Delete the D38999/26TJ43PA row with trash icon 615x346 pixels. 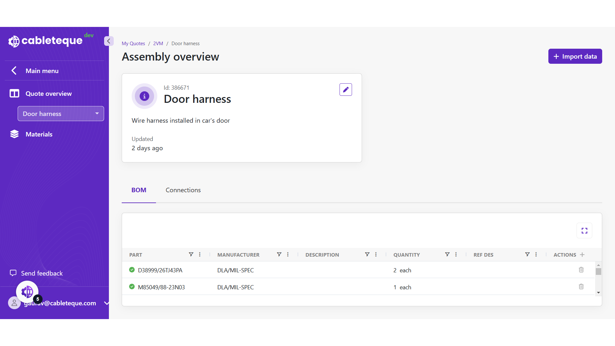click(x=581, y=270)
